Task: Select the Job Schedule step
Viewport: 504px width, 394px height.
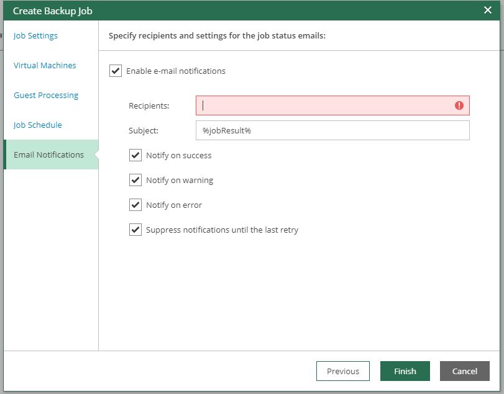Action: 38,125
